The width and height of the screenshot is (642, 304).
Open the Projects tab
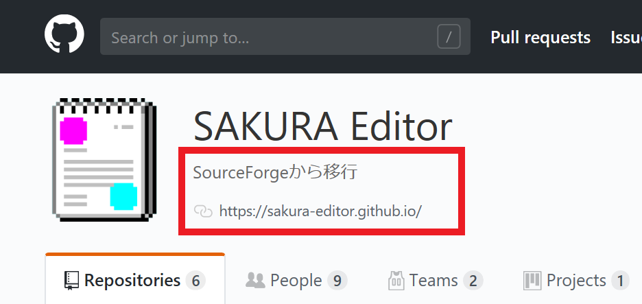pyautogui.click(x=576, y=281)
